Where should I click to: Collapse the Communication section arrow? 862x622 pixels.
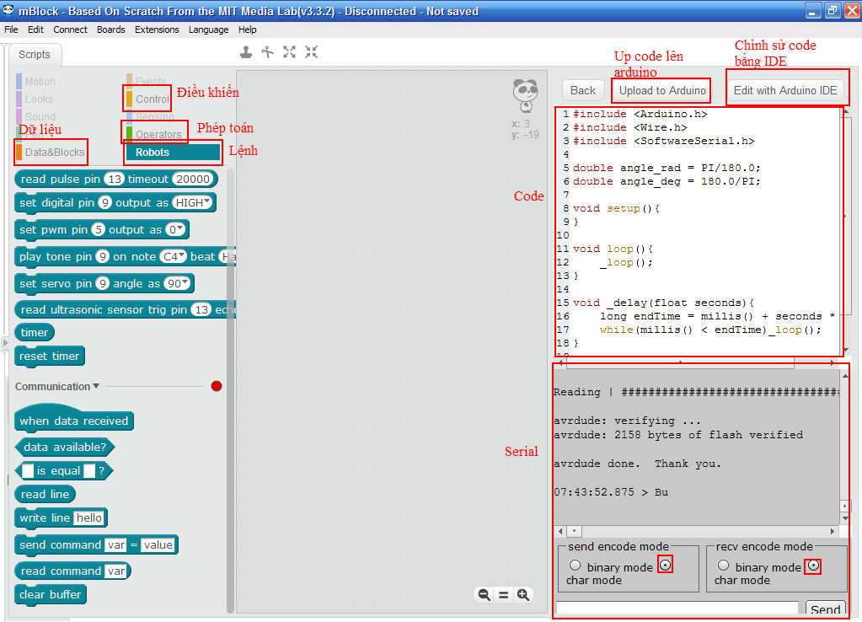(96, 387)
